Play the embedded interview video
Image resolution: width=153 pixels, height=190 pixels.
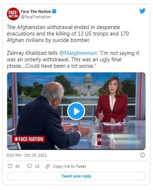[76, 111]
